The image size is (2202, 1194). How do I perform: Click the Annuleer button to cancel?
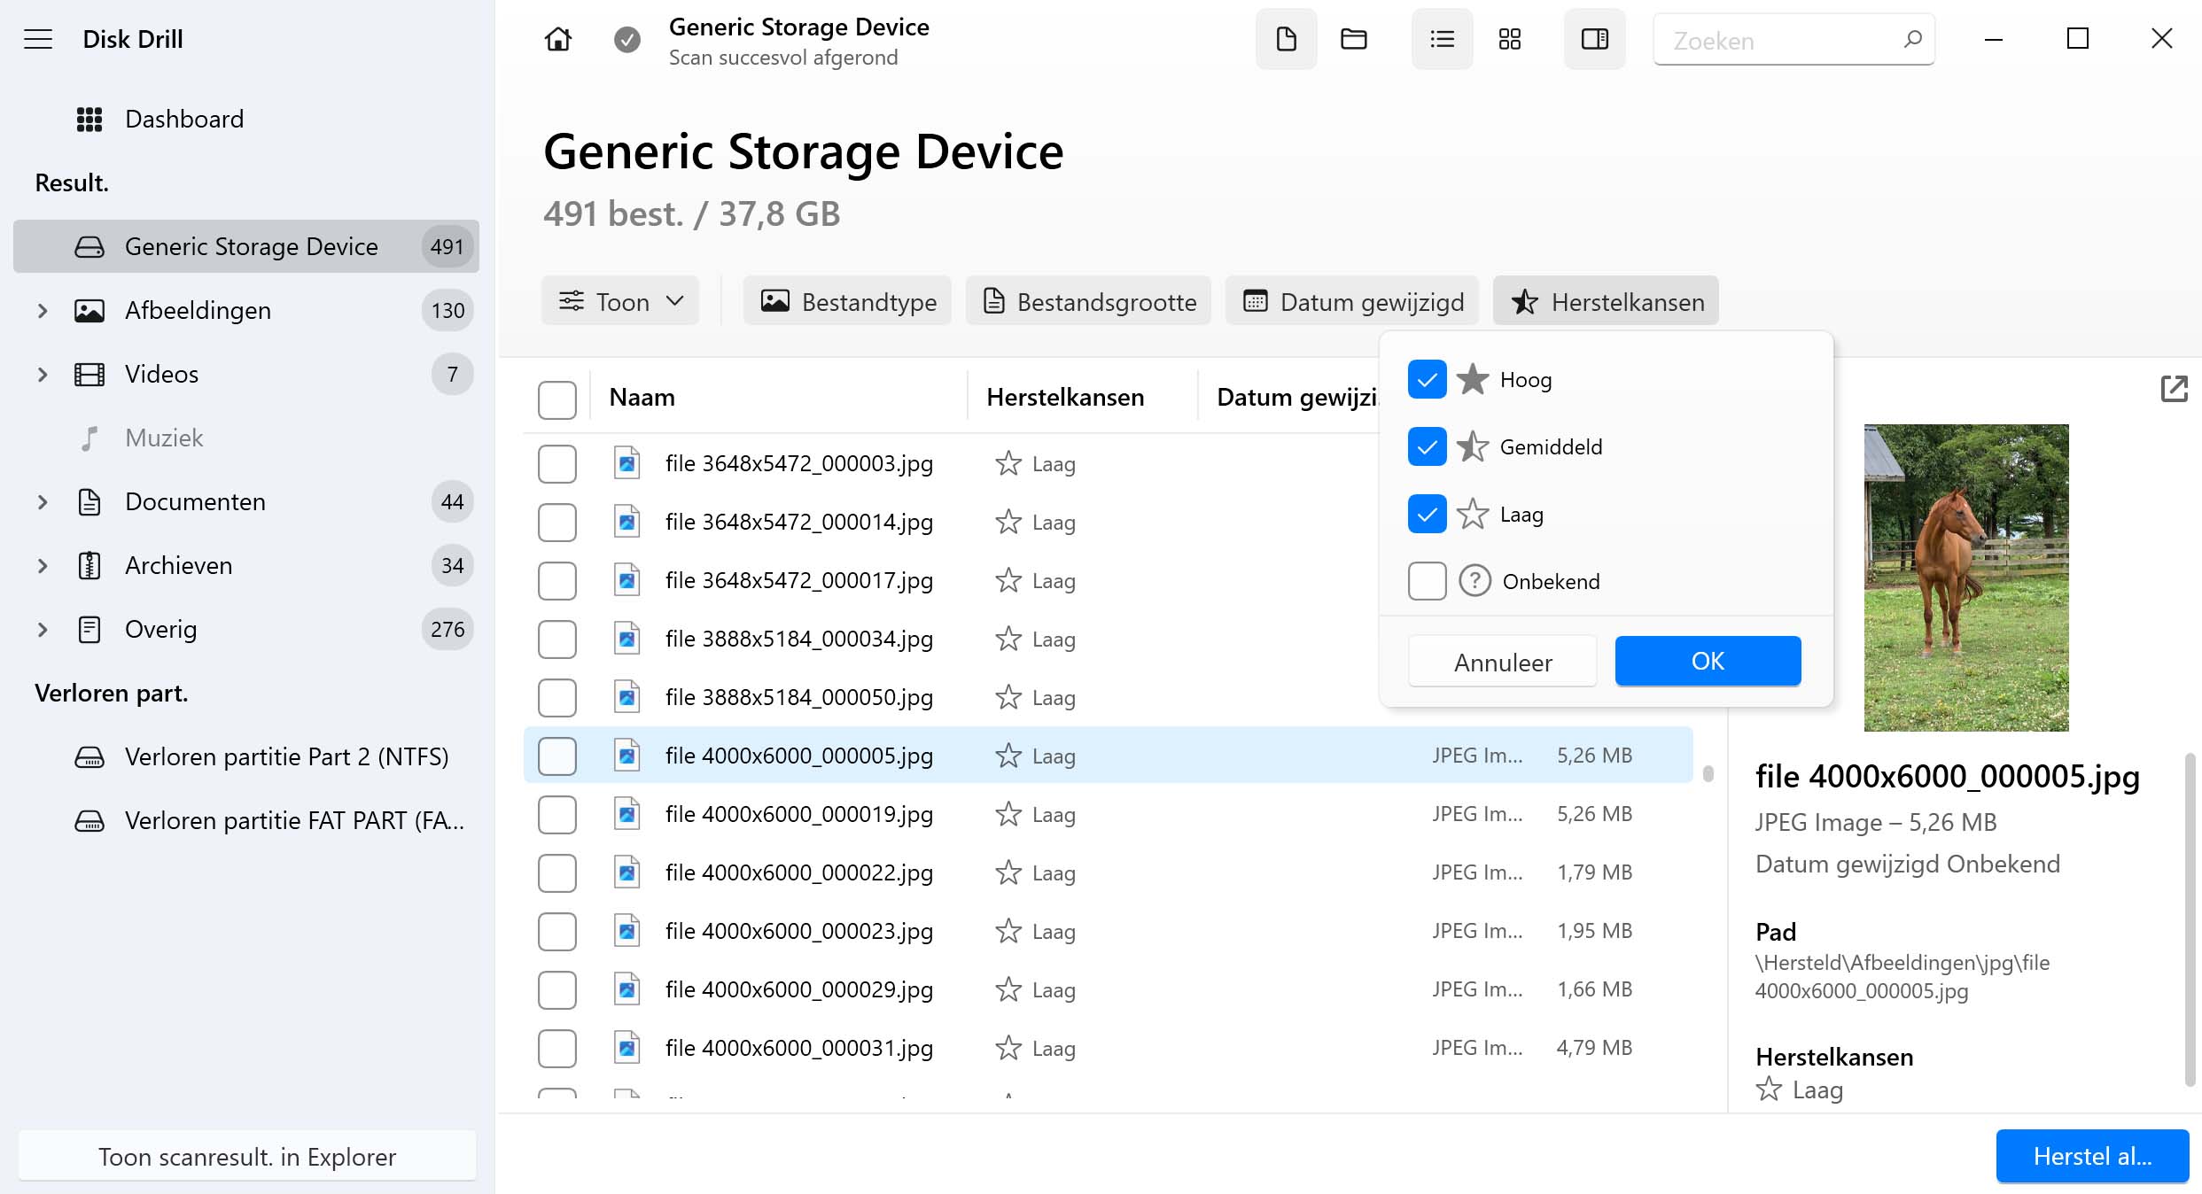tap(1502, 660)
